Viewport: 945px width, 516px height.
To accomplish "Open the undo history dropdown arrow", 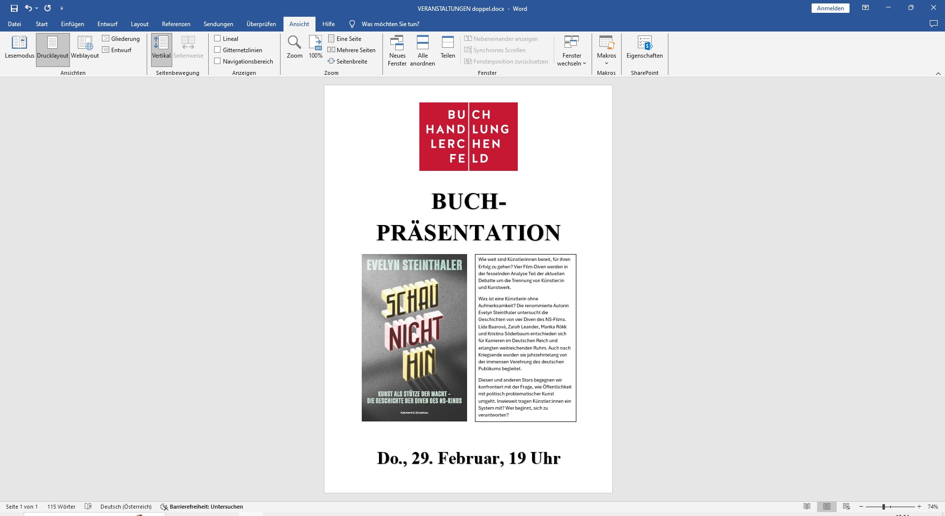I will (36, 8).
